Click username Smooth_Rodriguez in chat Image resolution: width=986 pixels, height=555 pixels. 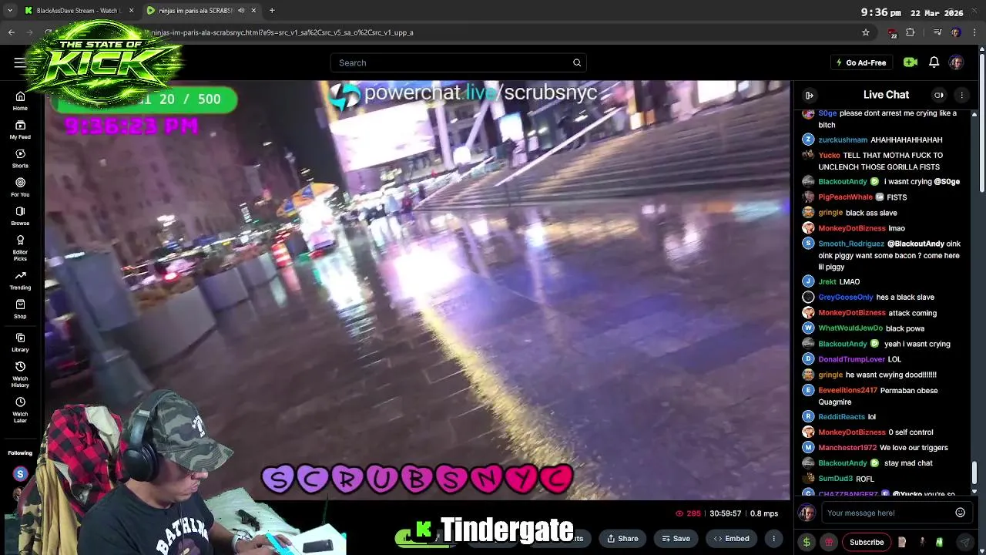pos(851,244)
